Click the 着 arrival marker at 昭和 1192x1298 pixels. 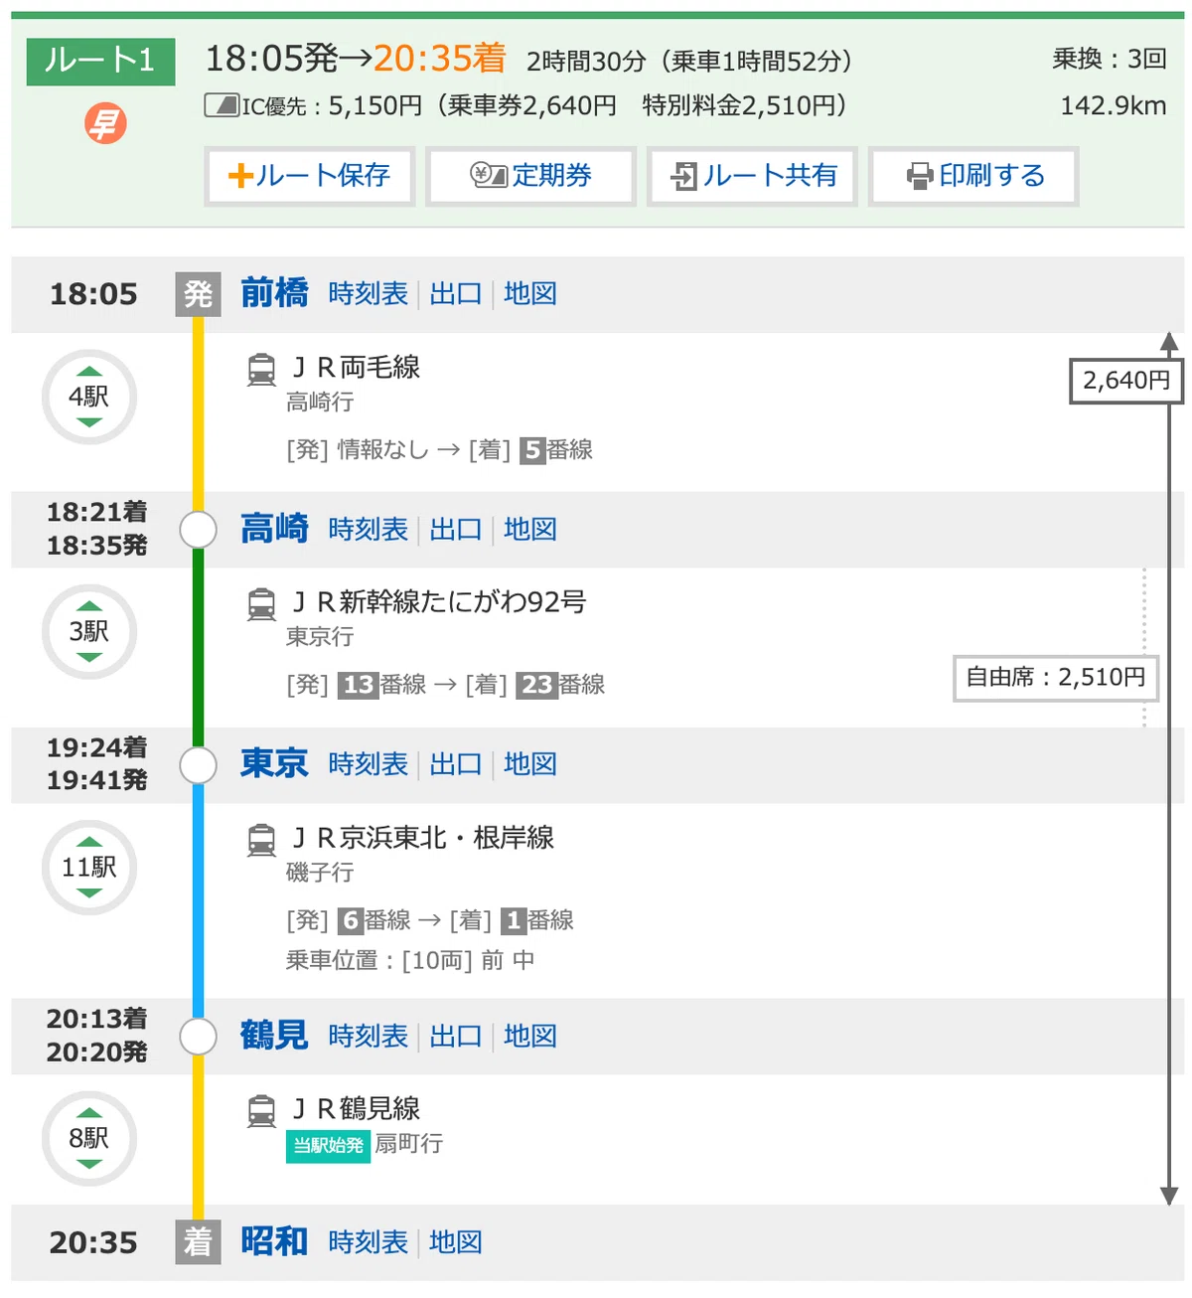[x=198, y=1242]
